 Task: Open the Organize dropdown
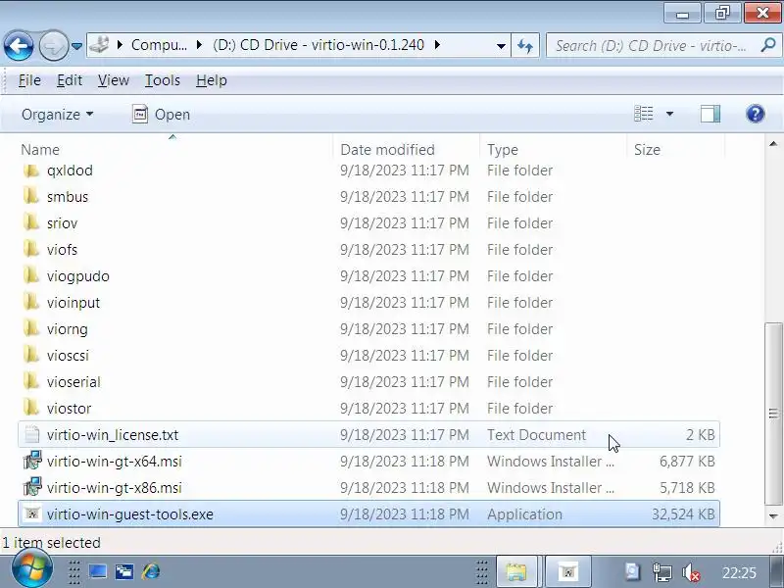(57, 115)
